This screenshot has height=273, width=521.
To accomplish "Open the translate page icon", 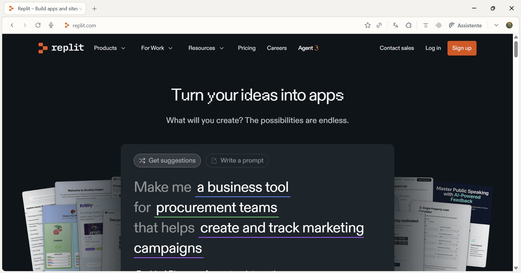I will (x=396, y=25).
